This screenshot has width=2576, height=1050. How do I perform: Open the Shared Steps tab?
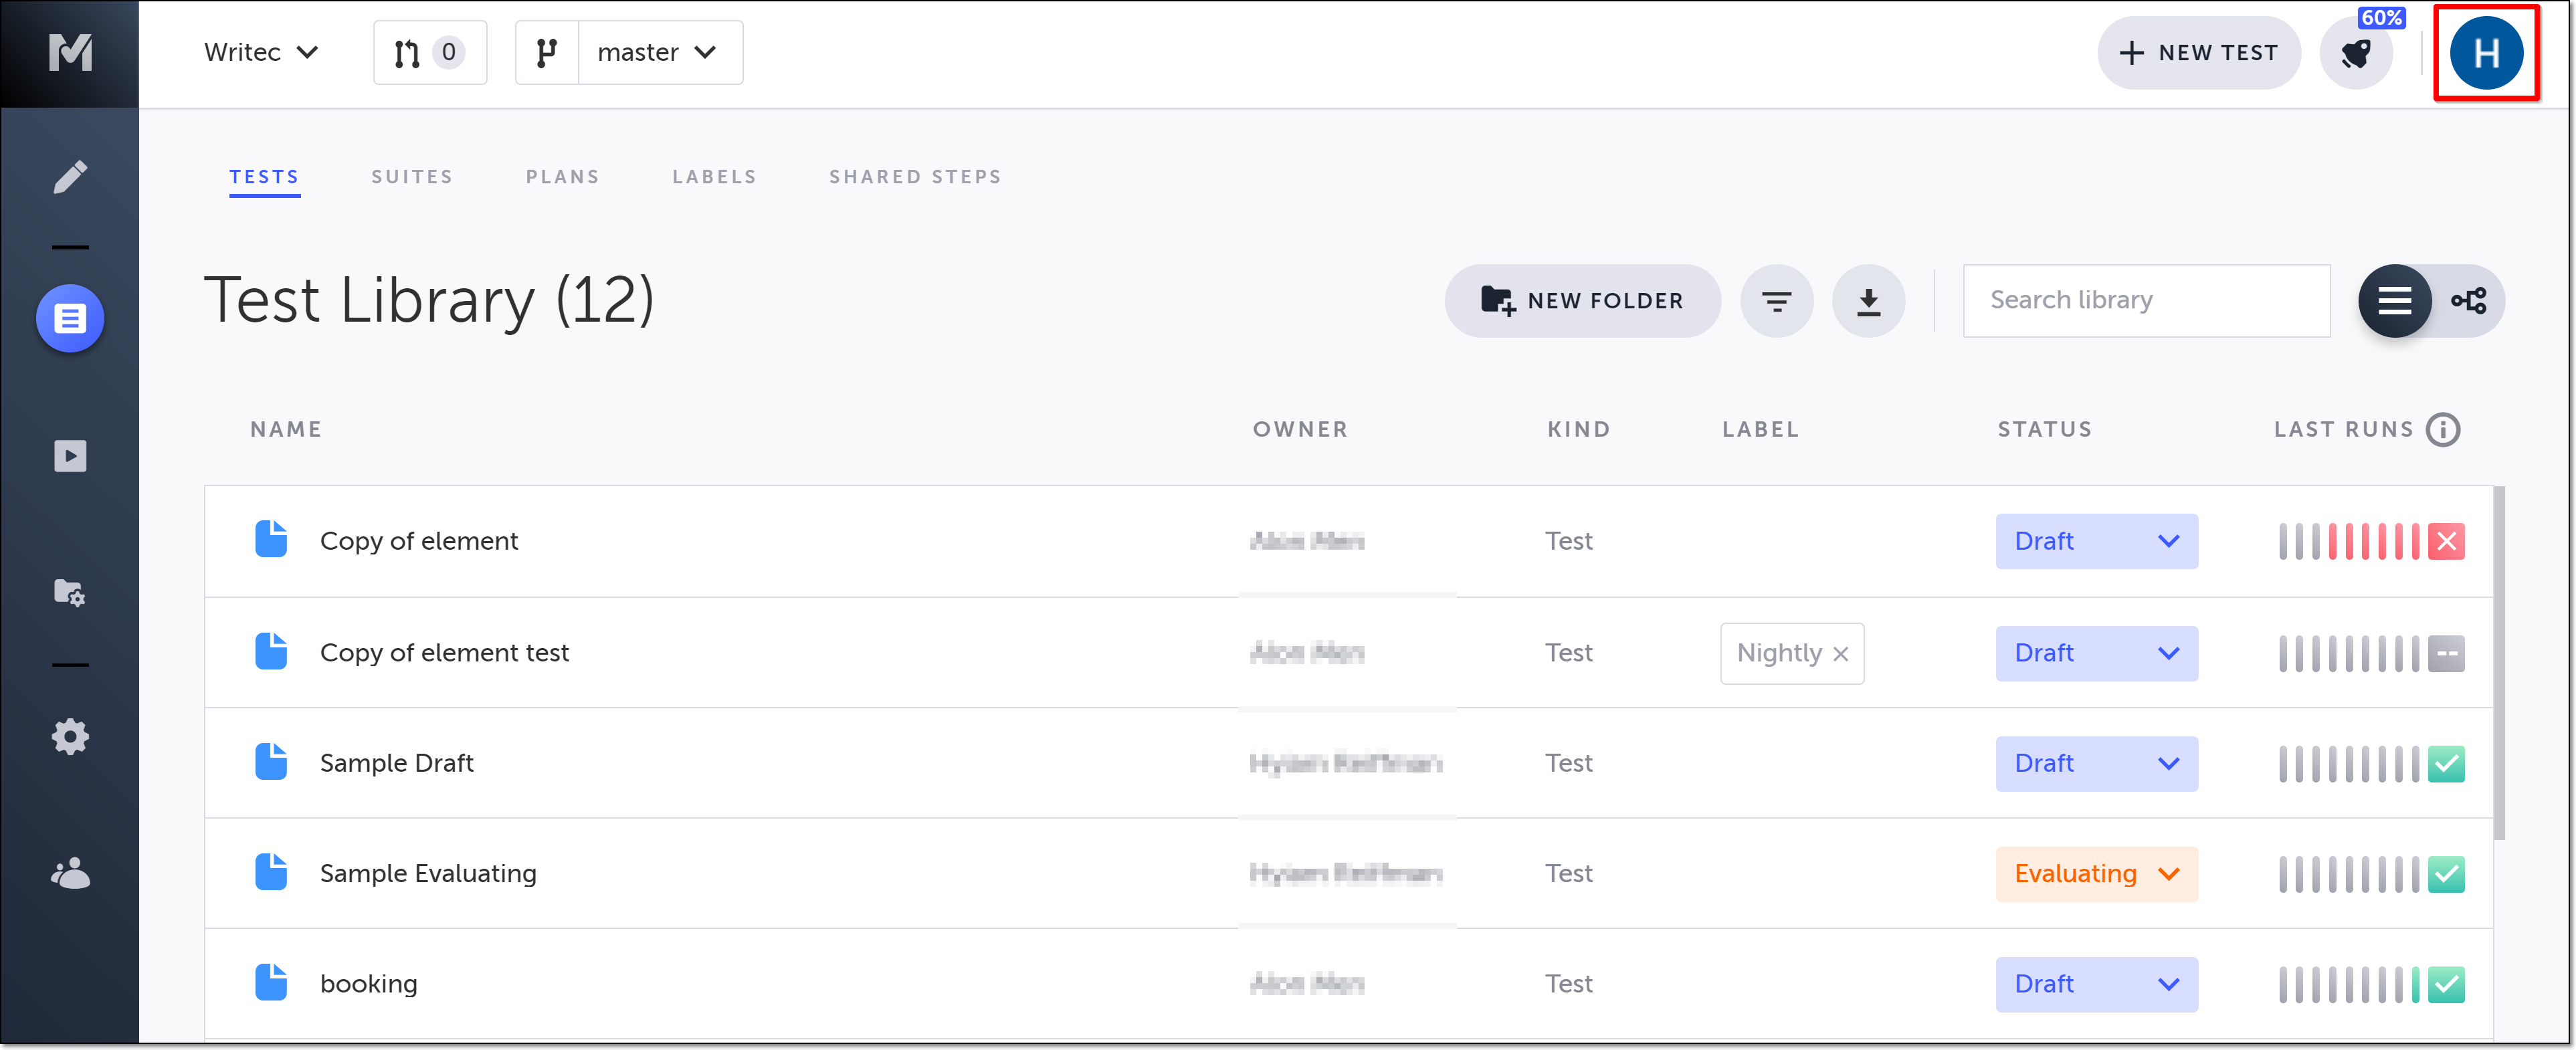click(914, 177)
